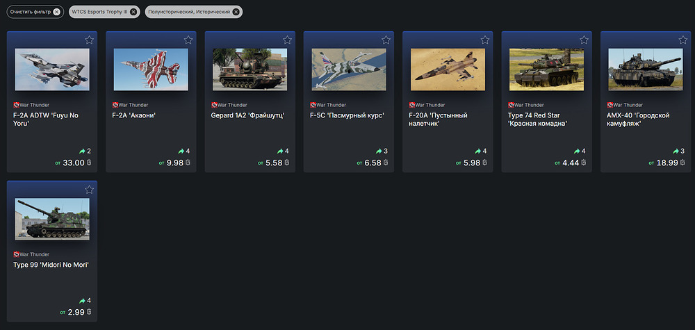695x330 pixels.
Task: Remove the WTCS Esports Trophy III filter
Action: (133, 12)
